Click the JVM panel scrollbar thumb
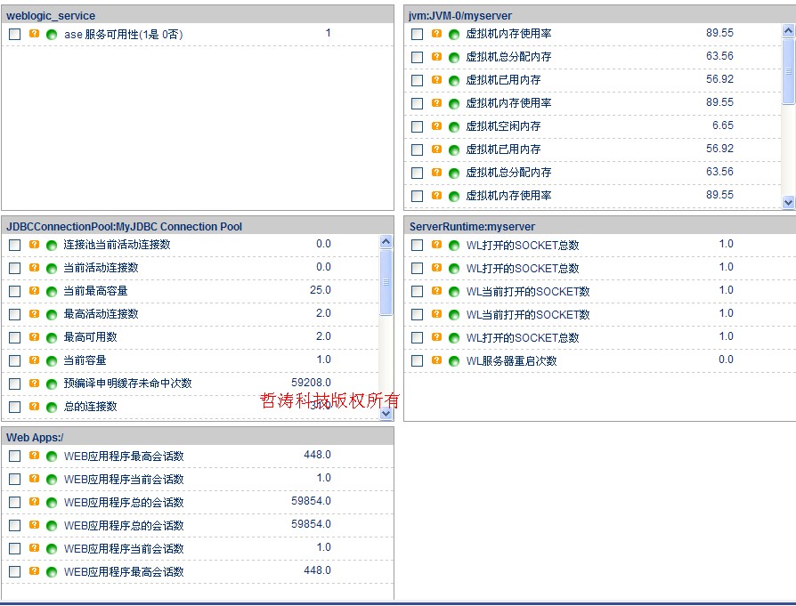 tap(788, 71)
